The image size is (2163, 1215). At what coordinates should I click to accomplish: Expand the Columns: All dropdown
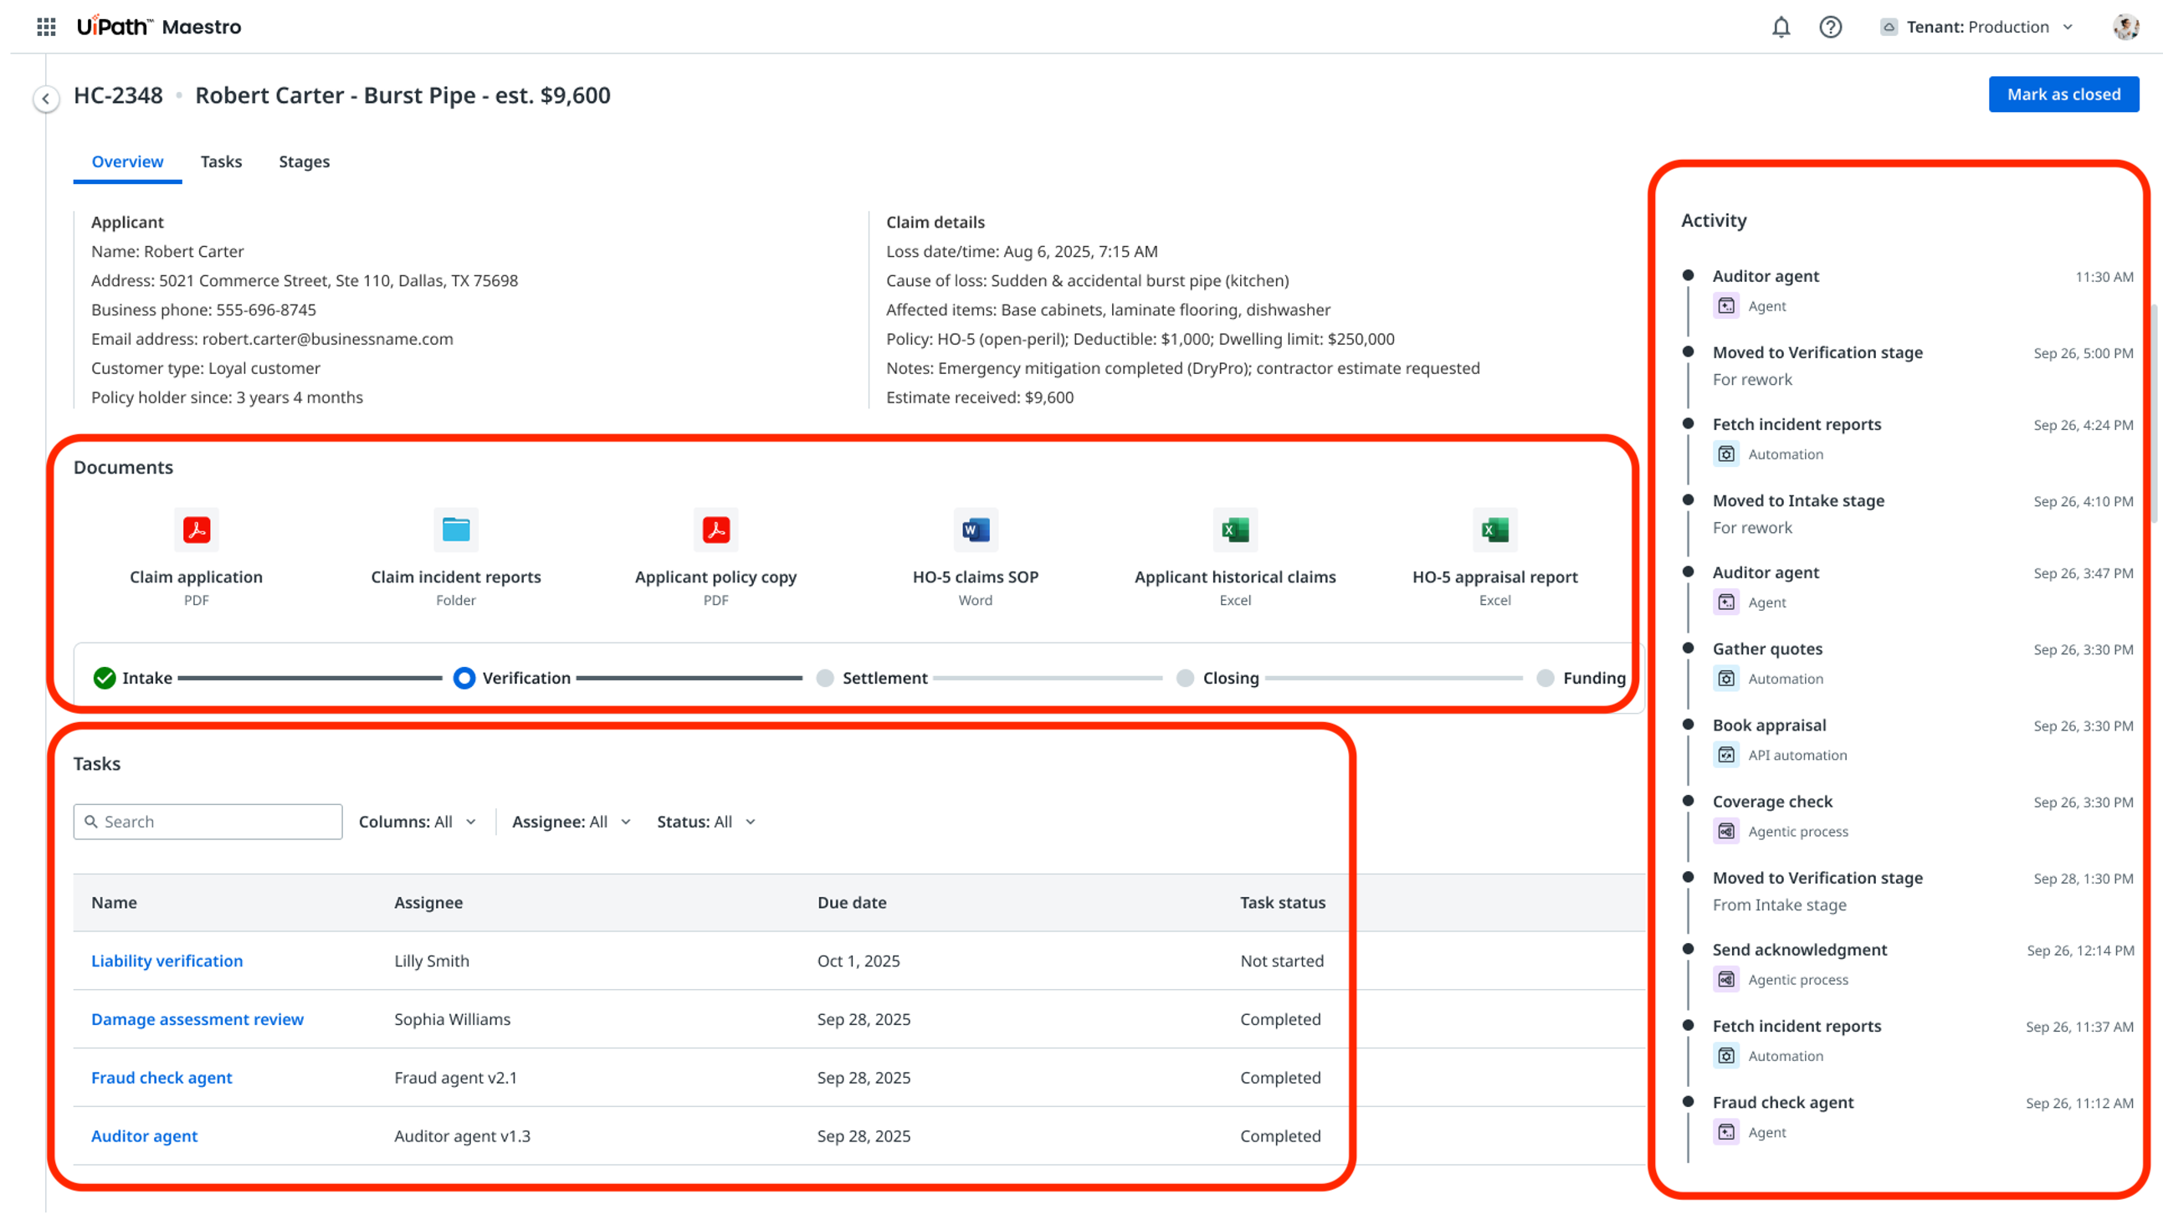click(418, 821)
